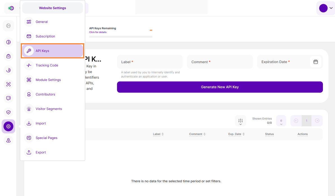Expand sidebar using the arrow icon
Viewport: 335px width, 196px height.
(8, 26)
